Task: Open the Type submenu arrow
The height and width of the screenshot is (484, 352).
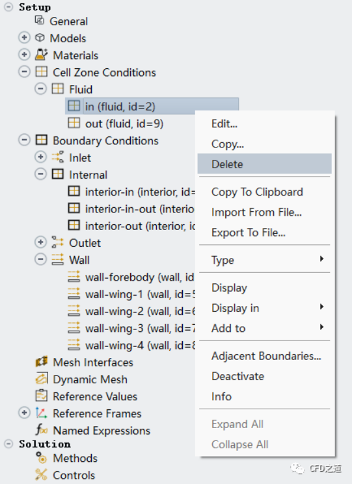Action: [321, 259]
